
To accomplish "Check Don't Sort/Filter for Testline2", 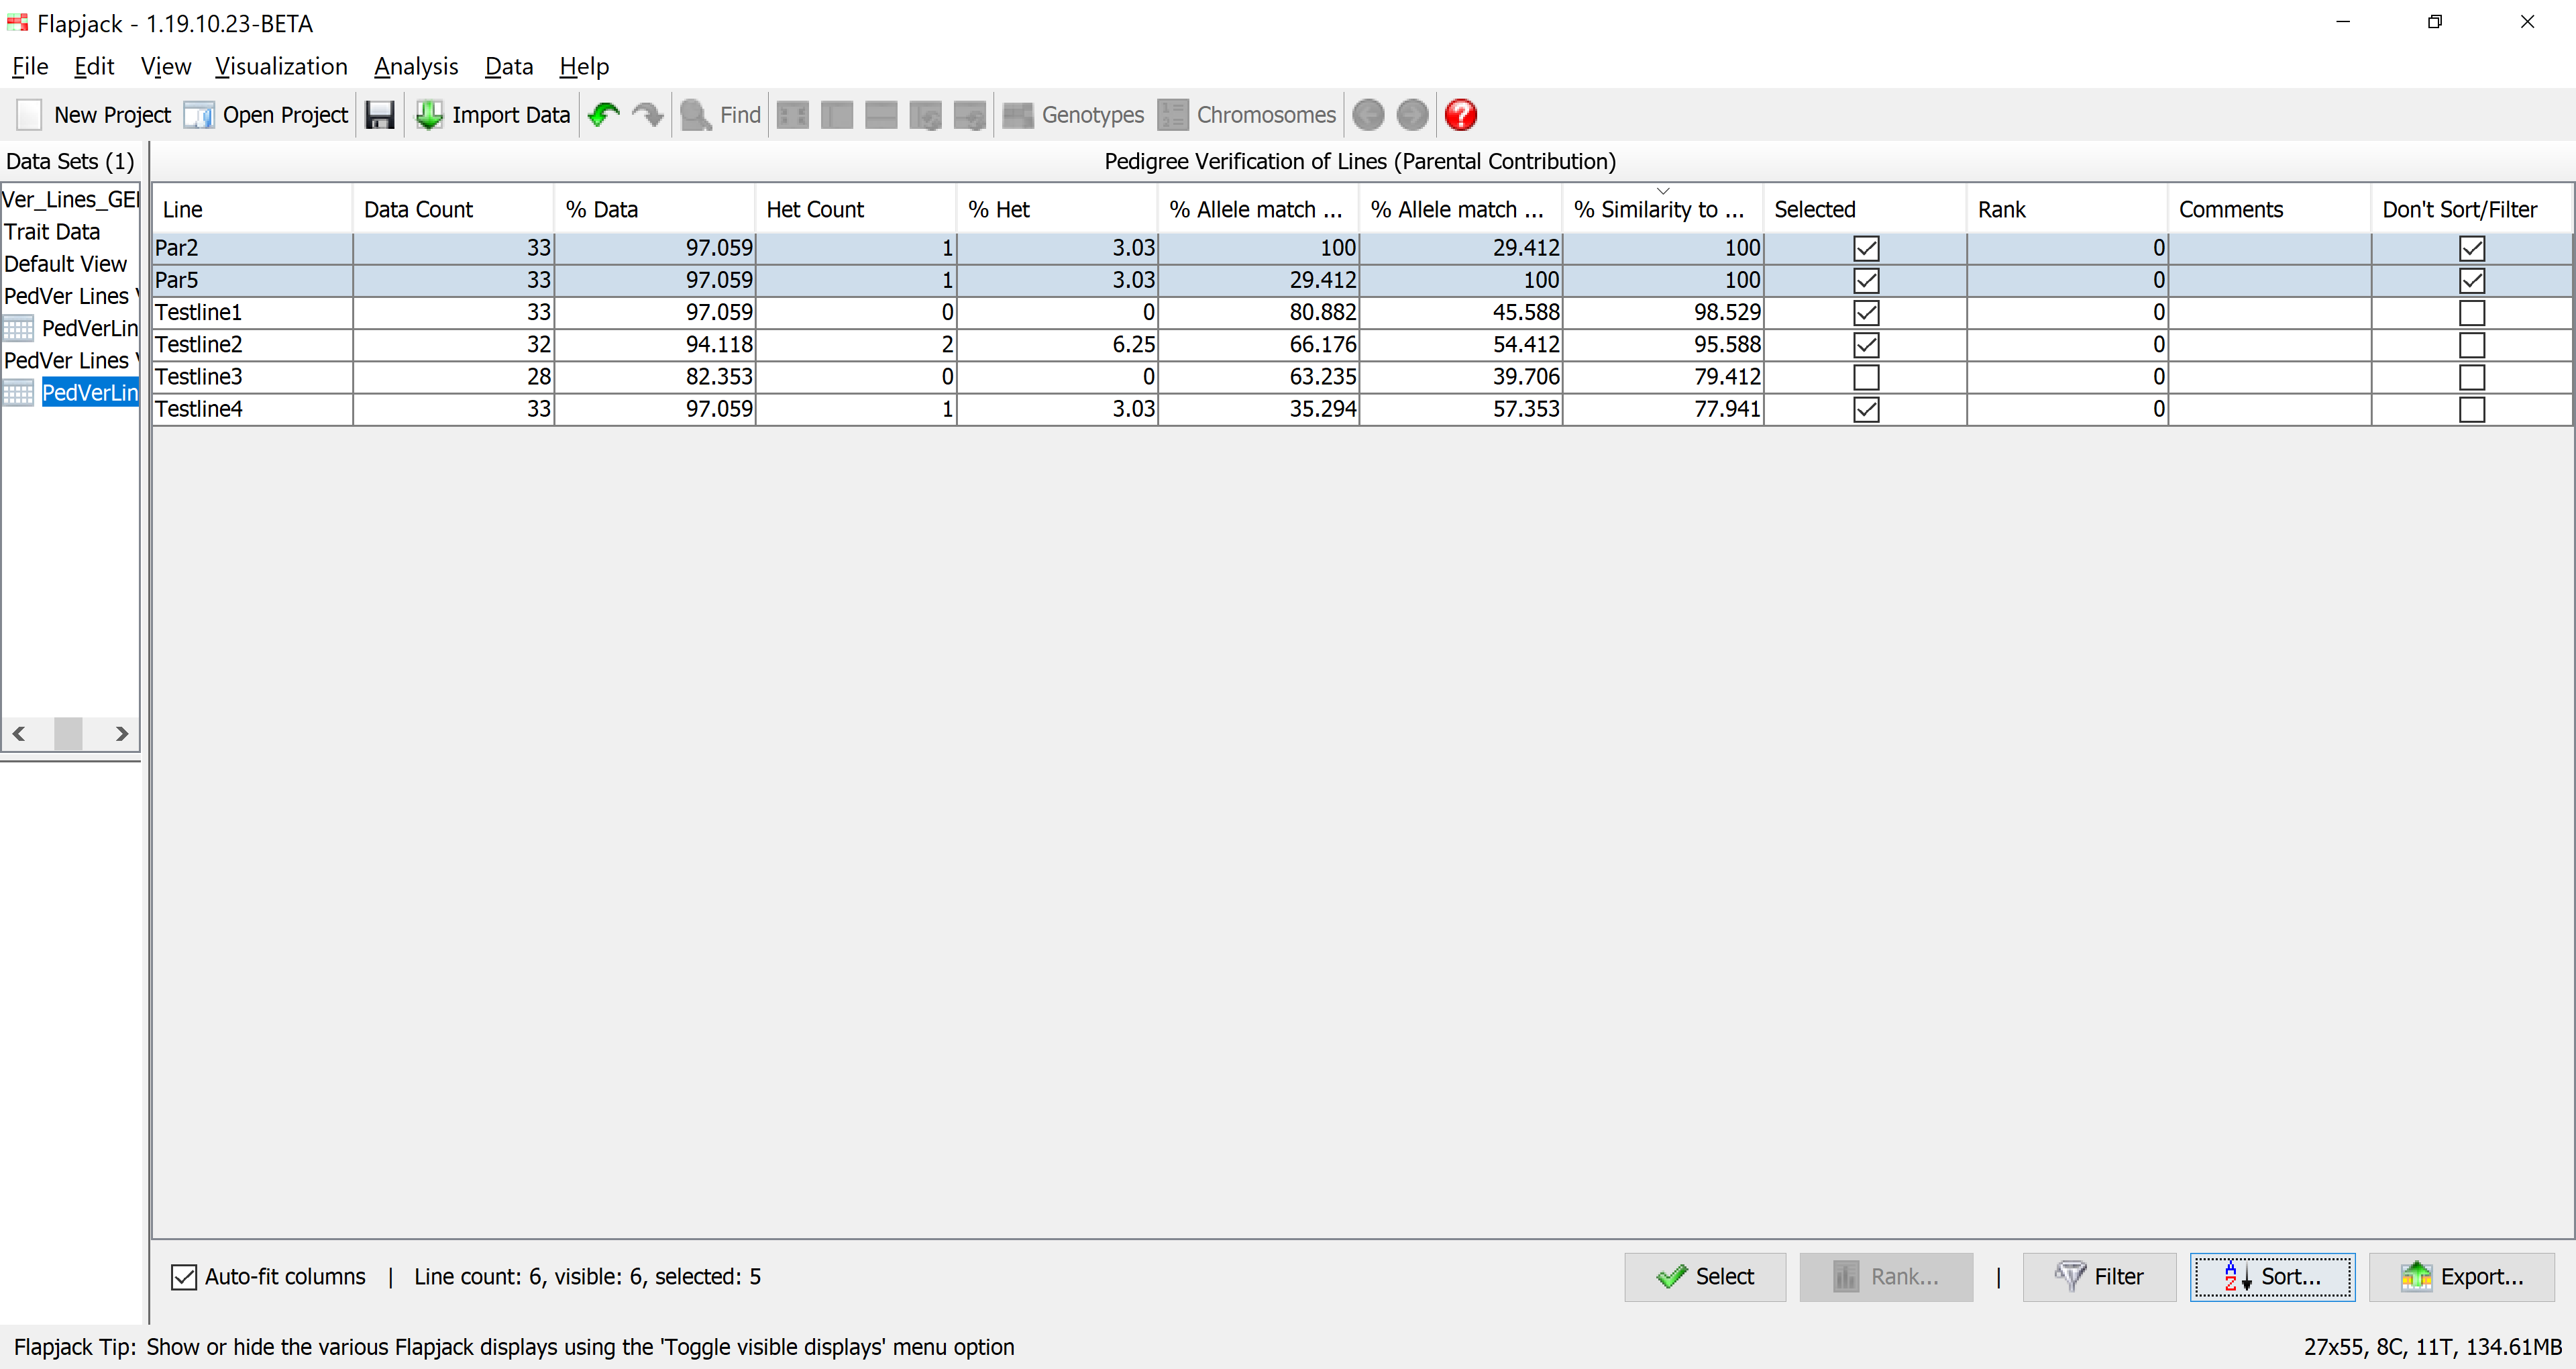I will click(2472, 344).
